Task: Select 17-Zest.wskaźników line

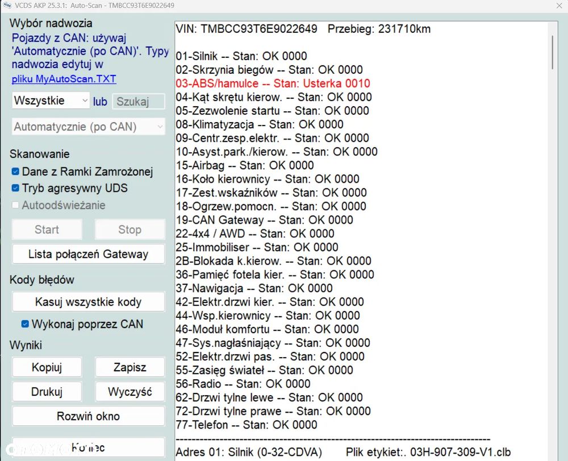Action: point(272,192)
